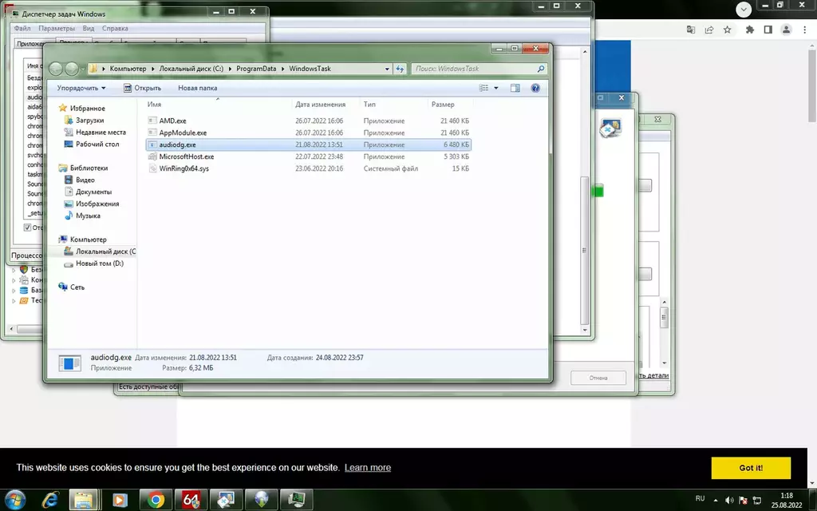The width and height of the screenshot is (817, 511).
Task: Open Windows Start button
Action: tap(14, 500)
